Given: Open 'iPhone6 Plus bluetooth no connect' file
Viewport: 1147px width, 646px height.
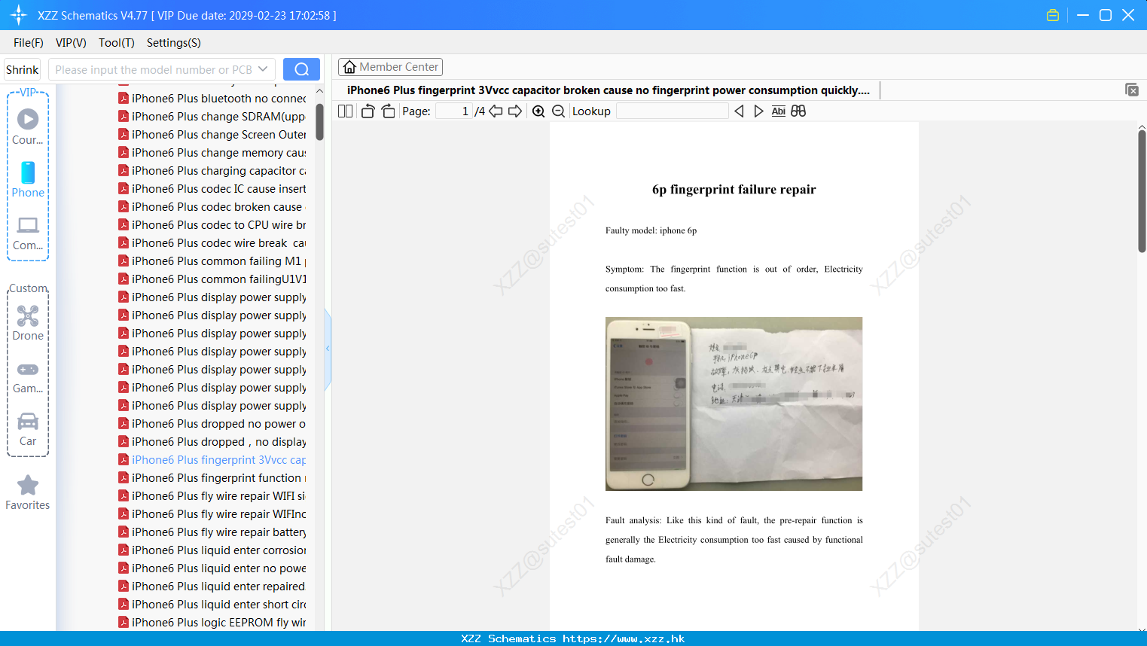Looking at the screenshot, I should coord(212,99).
